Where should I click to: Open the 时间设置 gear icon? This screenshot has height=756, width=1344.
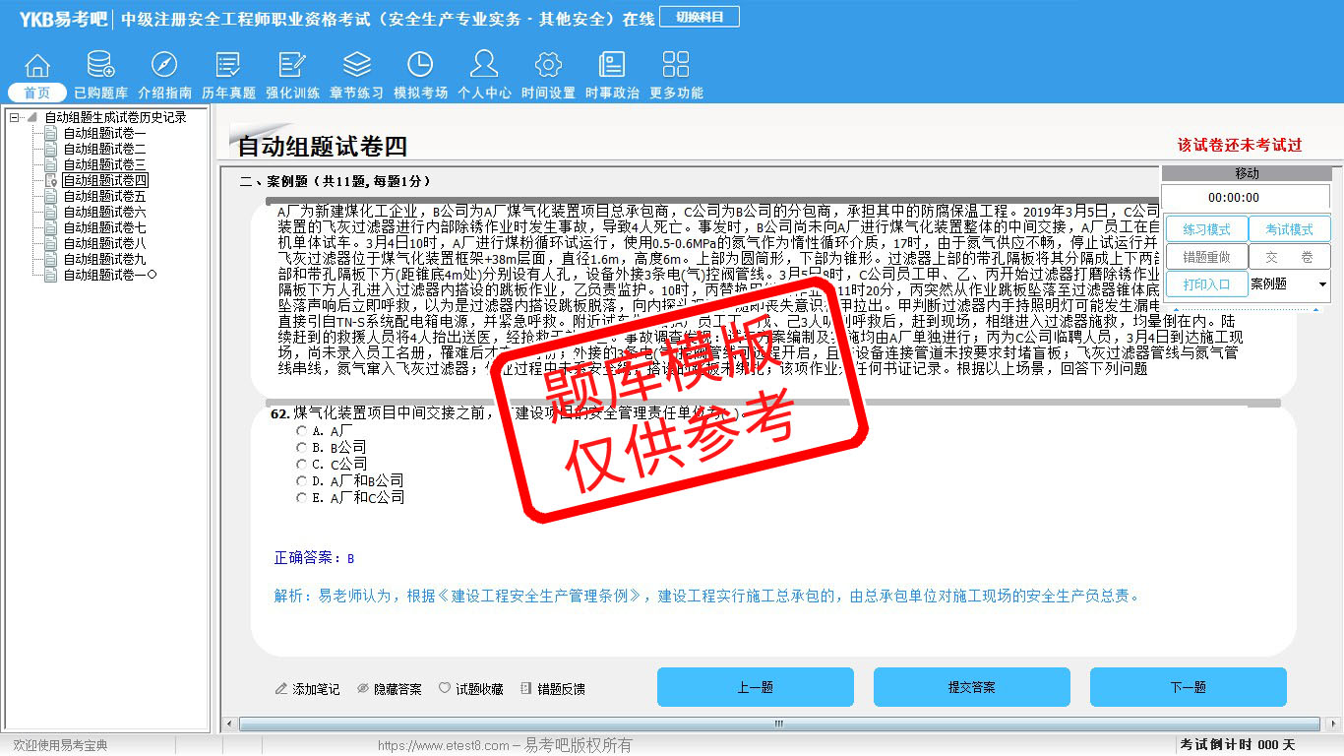click(548, 65)
